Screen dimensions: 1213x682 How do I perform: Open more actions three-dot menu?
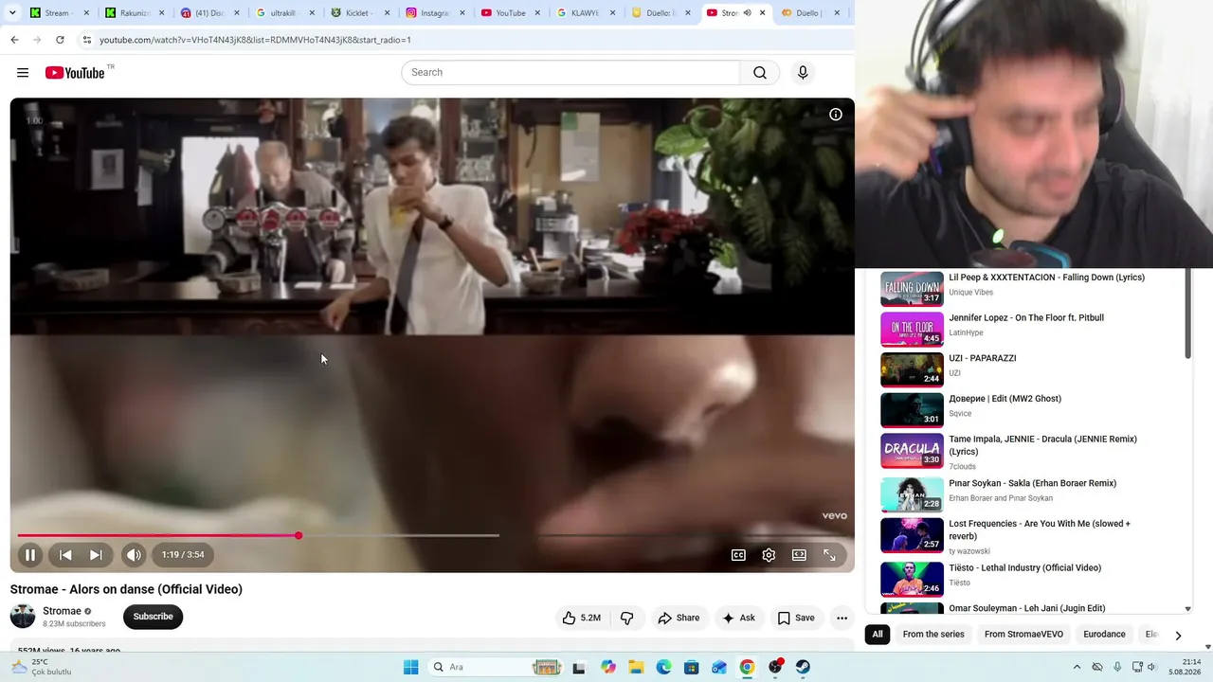click(x=842, y=618)
